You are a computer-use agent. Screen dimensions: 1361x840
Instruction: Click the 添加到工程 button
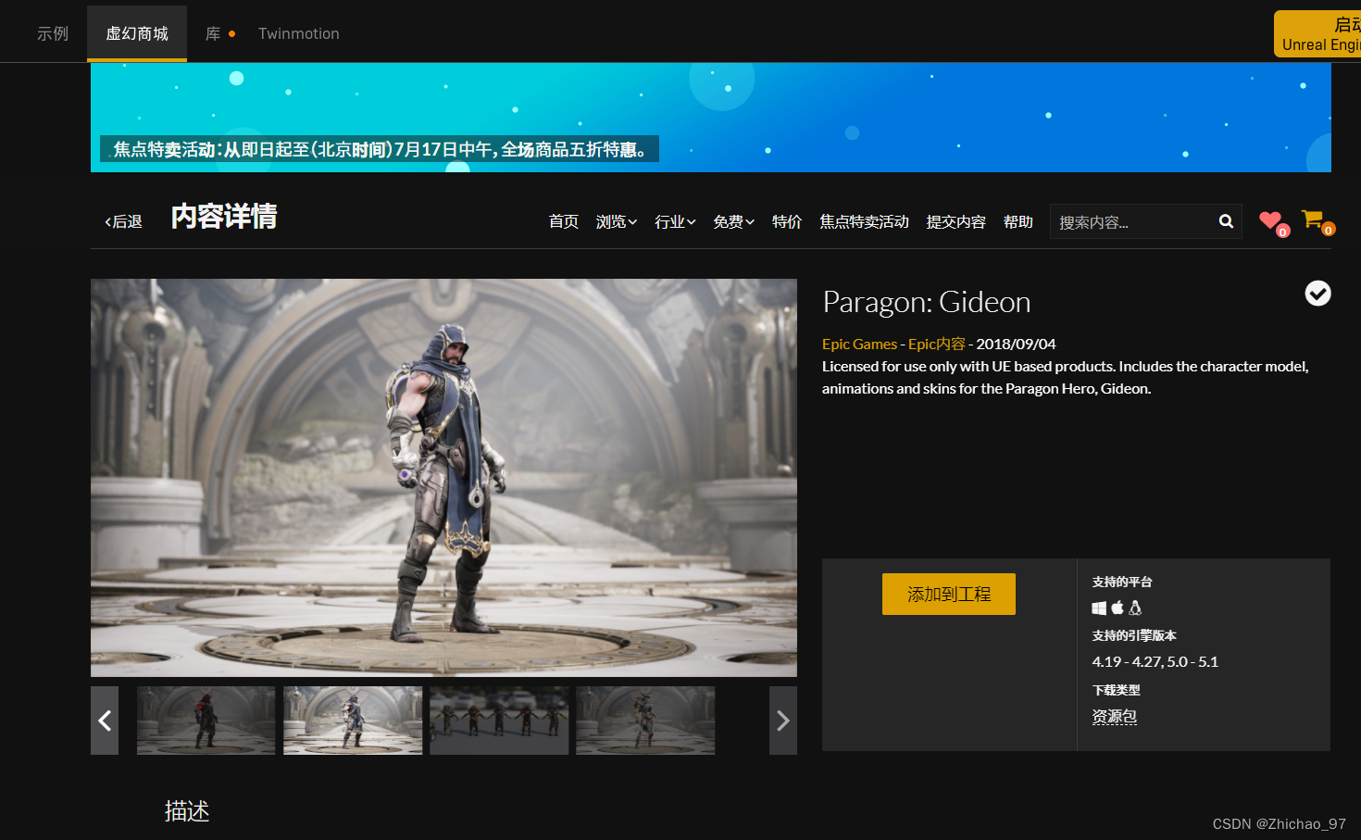[x=949, y=595]
